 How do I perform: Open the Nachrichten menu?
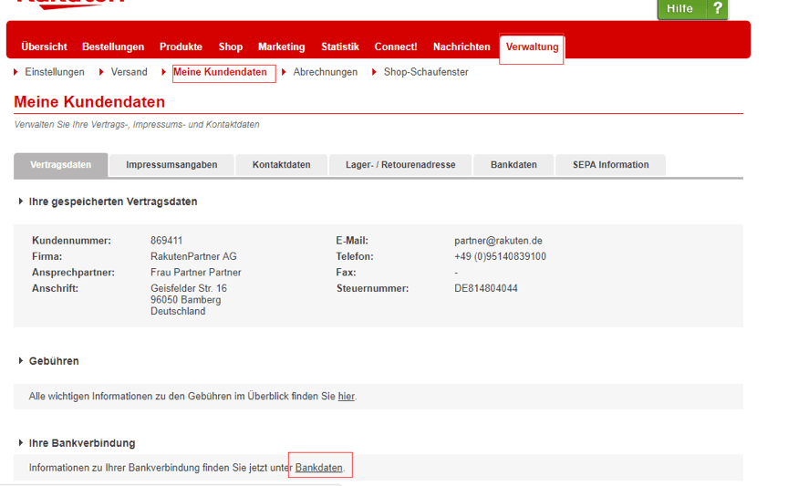click(461, 47)
